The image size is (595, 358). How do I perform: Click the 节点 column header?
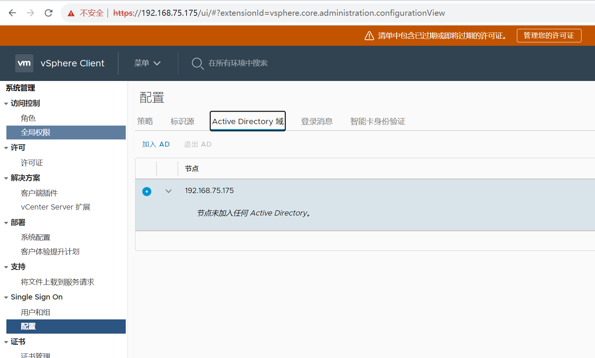tap(192, 169)
